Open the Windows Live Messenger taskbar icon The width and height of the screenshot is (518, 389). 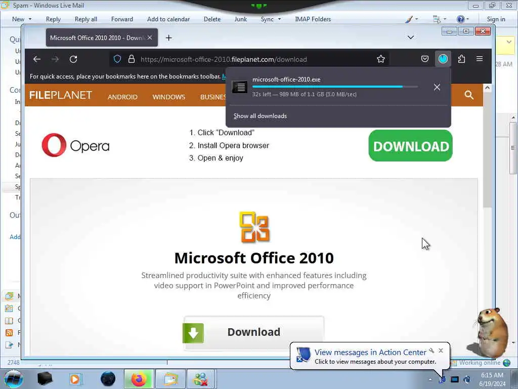pos(200,379)
